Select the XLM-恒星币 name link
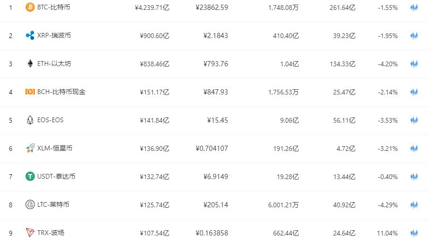Image resolution: width=428 pixels, height=243 pixels. pos(55,149)
